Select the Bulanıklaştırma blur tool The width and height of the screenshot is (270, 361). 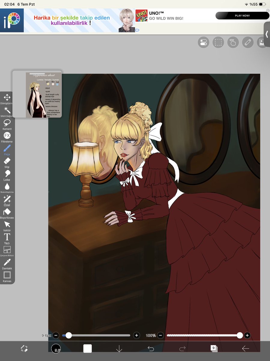(x=7, y=188)
